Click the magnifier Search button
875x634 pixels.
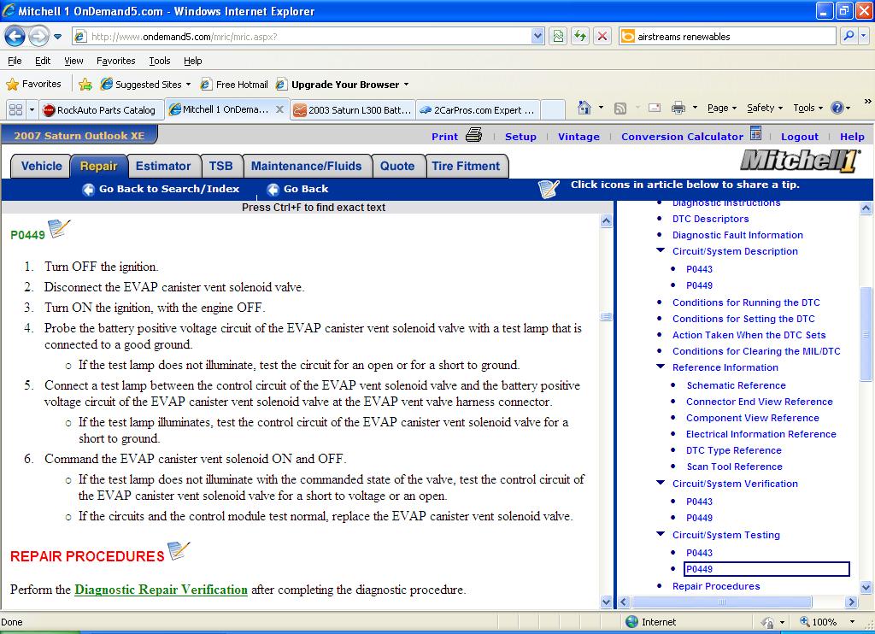[x=849, y=36]
